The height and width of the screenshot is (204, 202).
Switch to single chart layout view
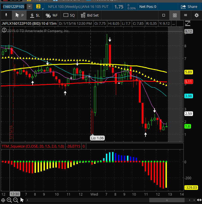[164, 15]
